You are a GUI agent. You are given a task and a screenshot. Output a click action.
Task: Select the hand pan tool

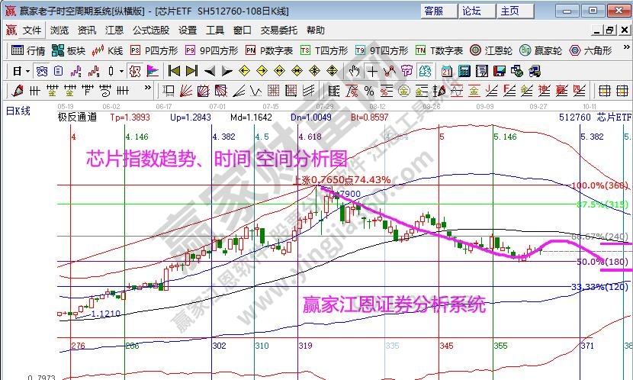[x=354, y=71]
